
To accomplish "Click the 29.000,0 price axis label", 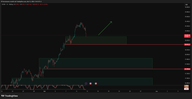I will point(187,31).
